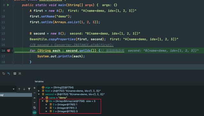Move the watch down with triangle icon
Viewport: 204px width, 116px height.
click(34, 103)
